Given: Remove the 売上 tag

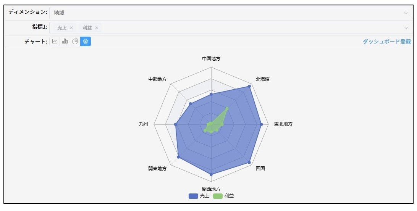Looking at the screenshot, I should [x=71, y=28].
